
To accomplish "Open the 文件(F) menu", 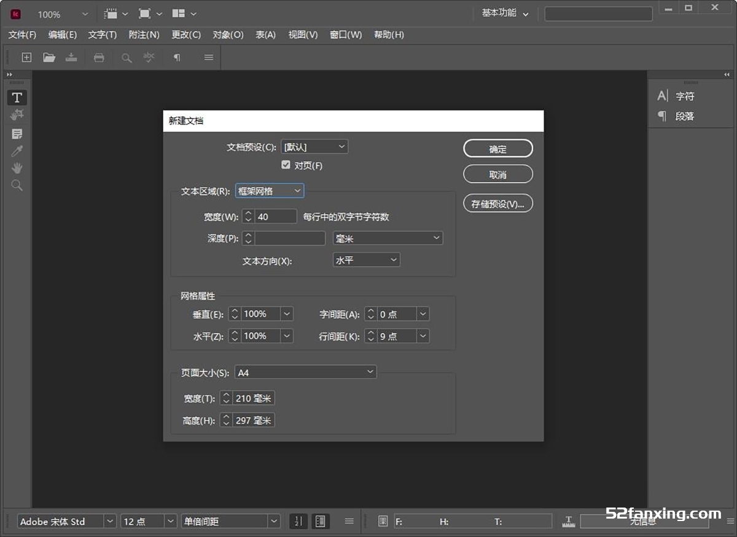I will (22, 34).
